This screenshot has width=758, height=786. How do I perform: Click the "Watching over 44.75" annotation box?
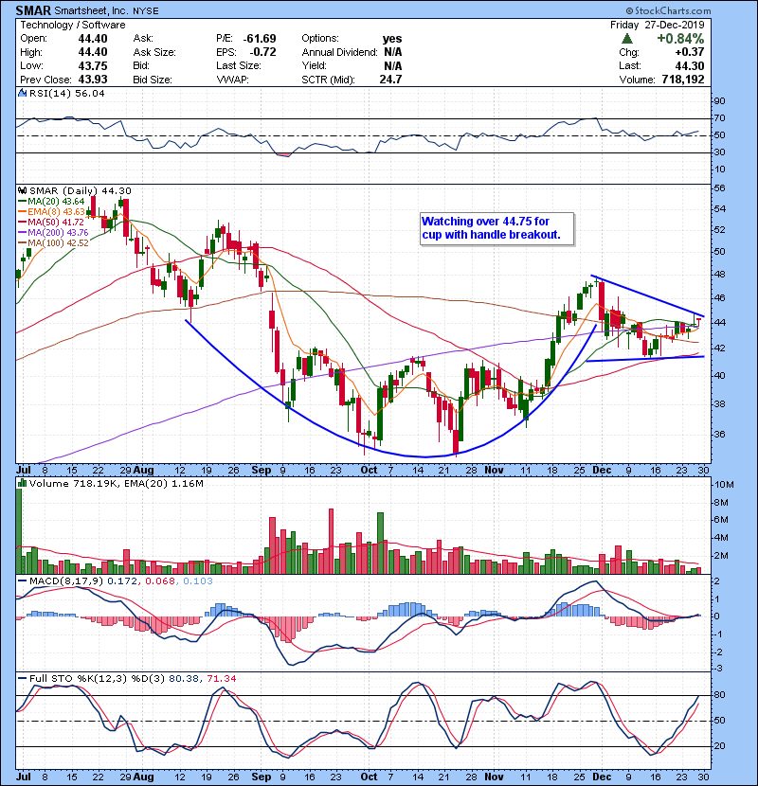pyautogui.click(x=497, y=228)
